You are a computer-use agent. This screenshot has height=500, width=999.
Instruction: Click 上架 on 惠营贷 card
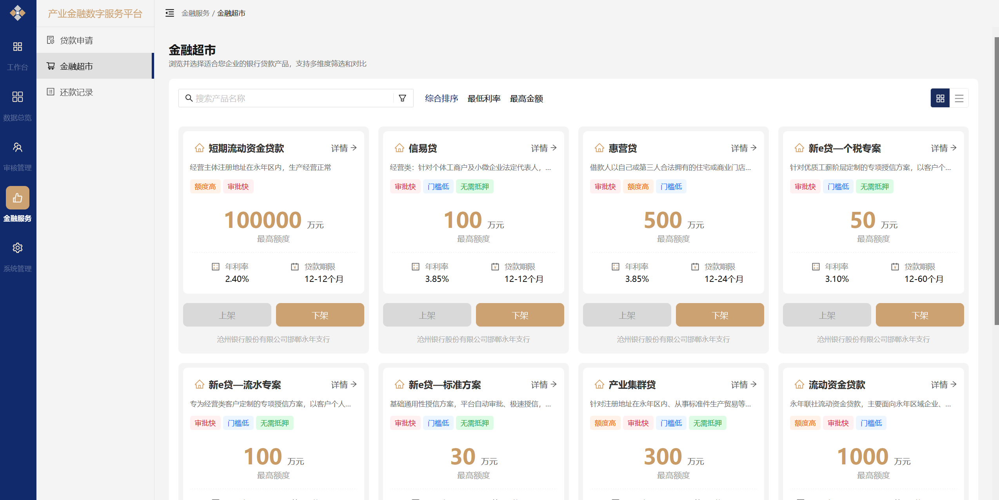(x=627, y=315)
